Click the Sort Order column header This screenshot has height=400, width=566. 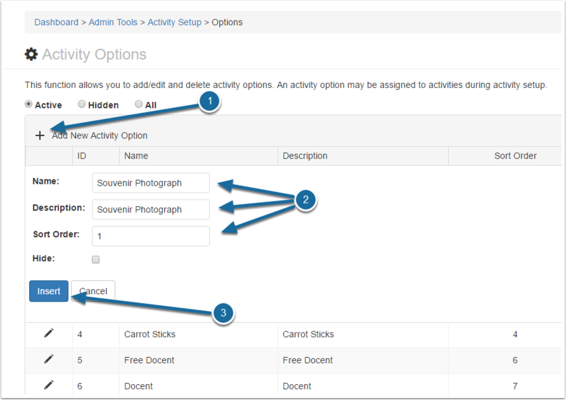(x=515, y=156)
